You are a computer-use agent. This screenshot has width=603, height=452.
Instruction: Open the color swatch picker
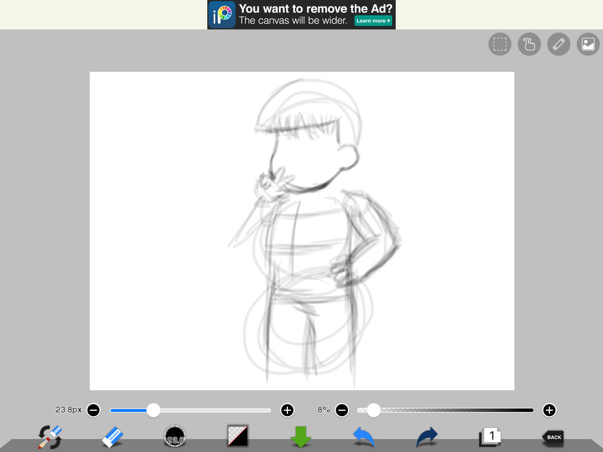(x=238, y=436)
